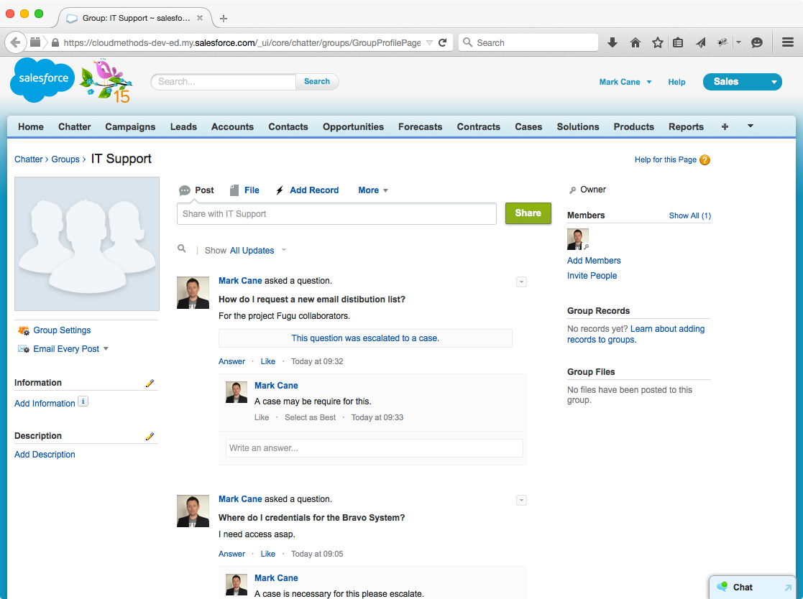Viewport: 803px width, 599px height.
Task: Open the chat smiley toolbar icon
Action: point(757,42)
